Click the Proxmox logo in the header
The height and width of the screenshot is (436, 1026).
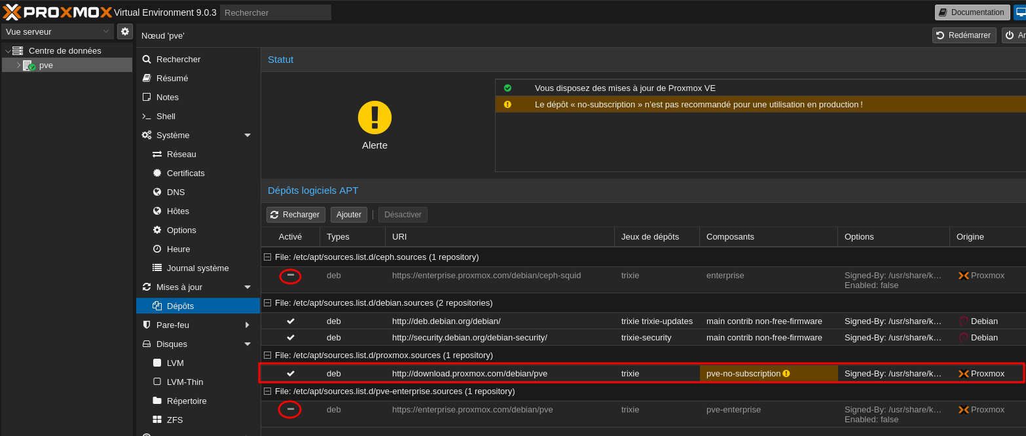coord(58,12)
